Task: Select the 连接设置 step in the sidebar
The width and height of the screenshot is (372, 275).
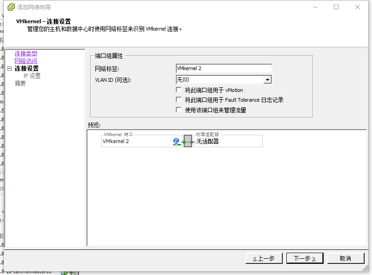Action: 27,68
